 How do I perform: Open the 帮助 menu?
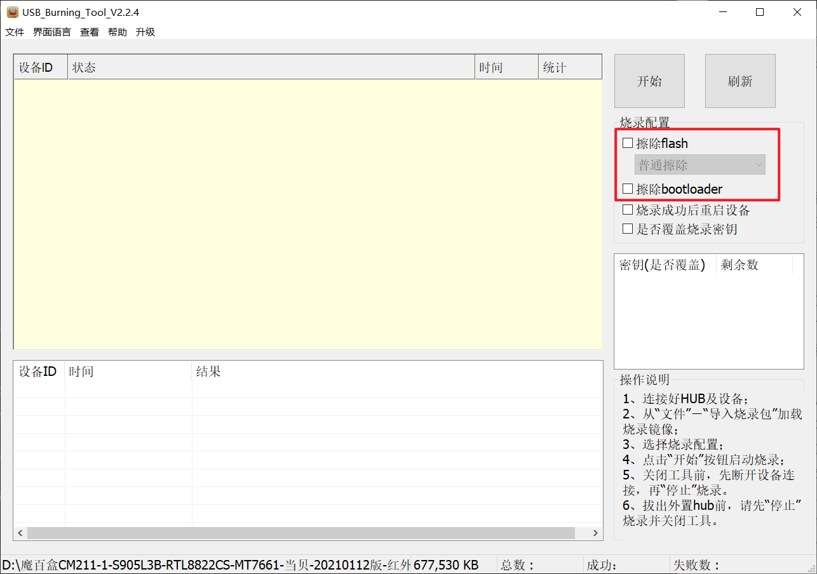click(x=118, y=32)
